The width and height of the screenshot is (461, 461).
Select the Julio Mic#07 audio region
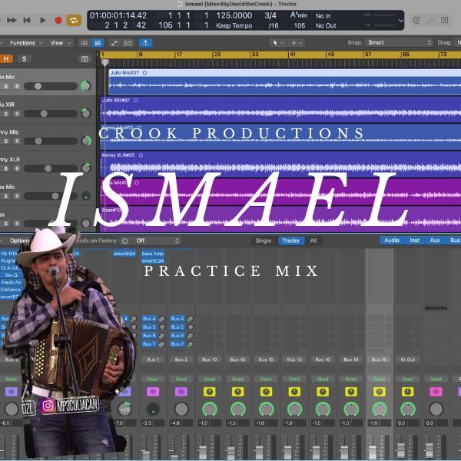284,81
